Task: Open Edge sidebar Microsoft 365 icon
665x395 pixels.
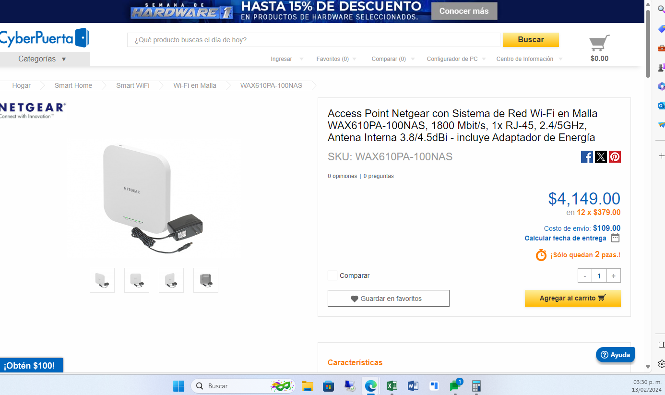Action: (661, 86)
